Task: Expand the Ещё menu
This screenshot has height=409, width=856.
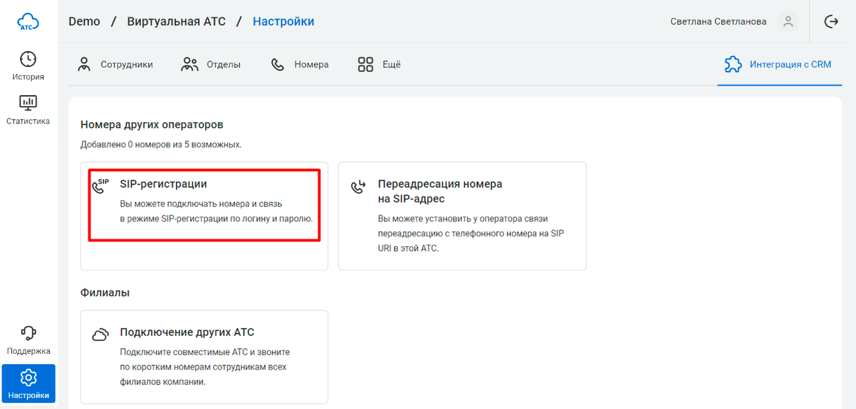Action: (x=379, y=65)
